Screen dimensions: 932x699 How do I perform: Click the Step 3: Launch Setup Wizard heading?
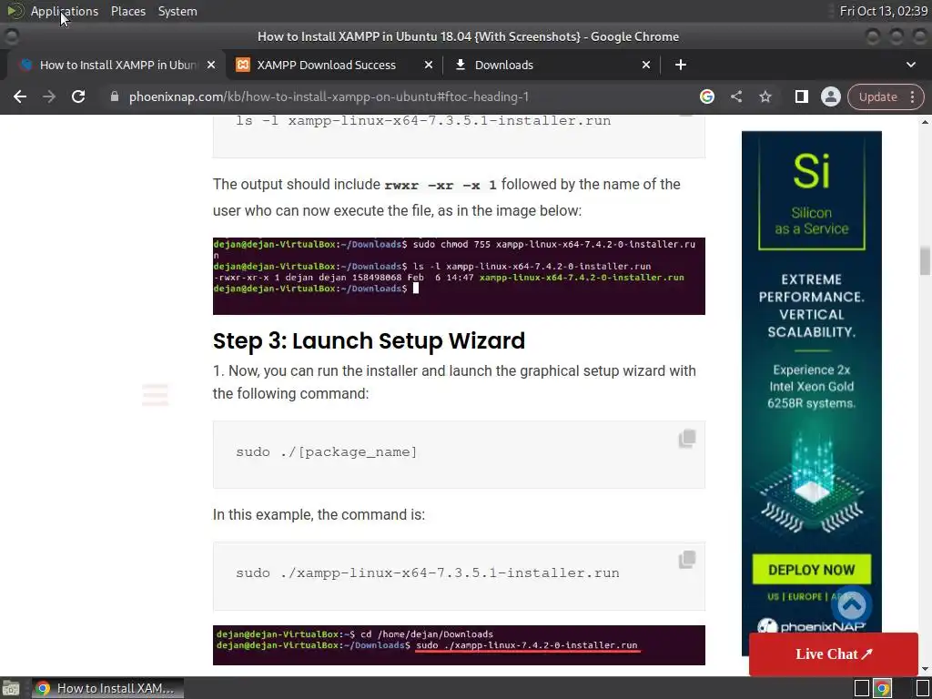click(369, 341)
